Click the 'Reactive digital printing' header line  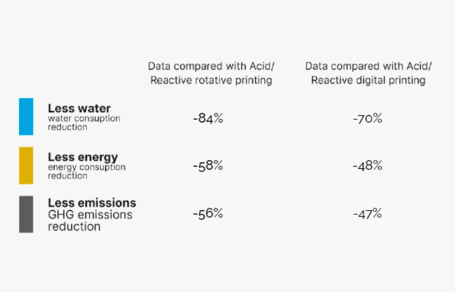pyautogui.click(x=368, y=80)
